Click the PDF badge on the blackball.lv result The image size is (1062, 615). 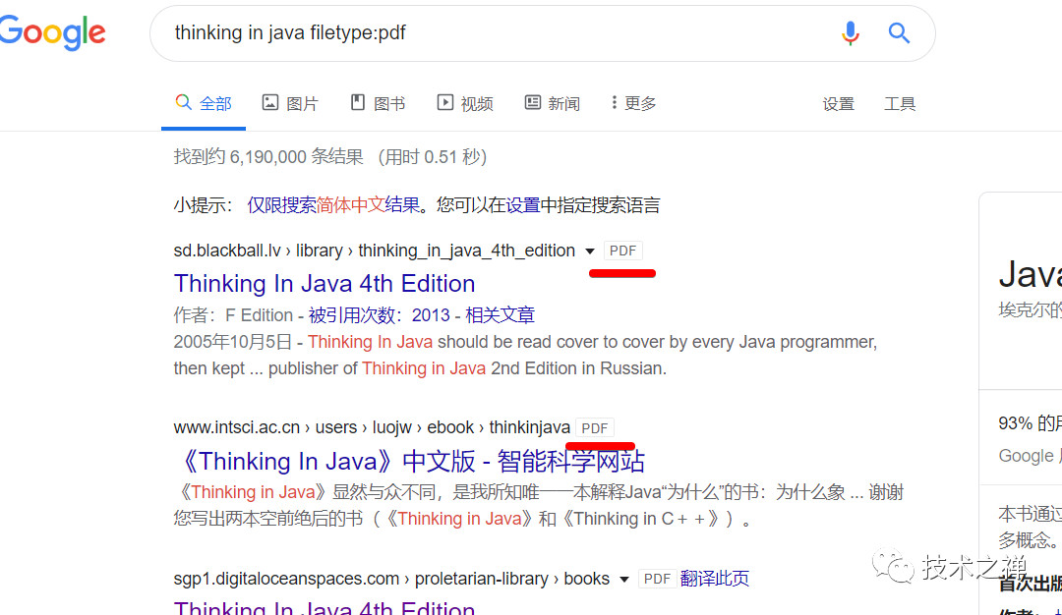point(622,251)
